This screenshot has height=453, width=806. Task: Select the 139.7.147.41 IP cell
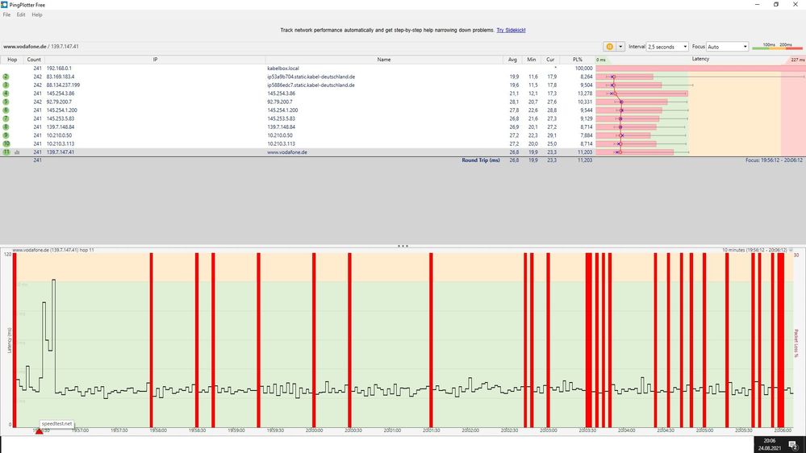click(61, 152)
